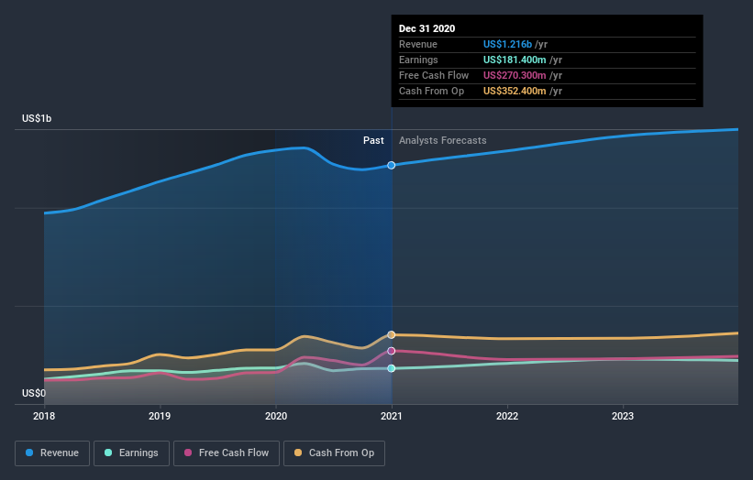This screenshot has height=480, width=753.
Task: Toggle the Revenue legend button
Action: [x=52, y=453]
